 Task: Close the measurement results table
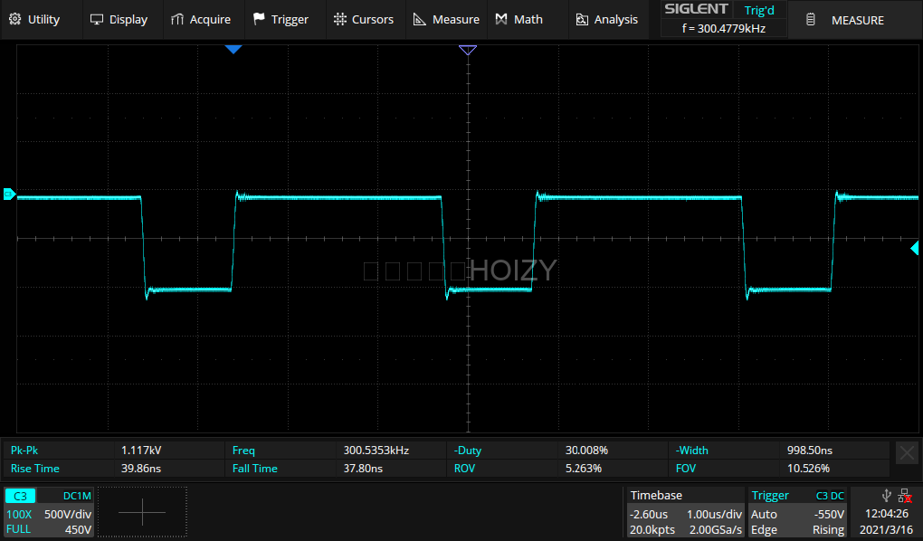coord(906,453)
